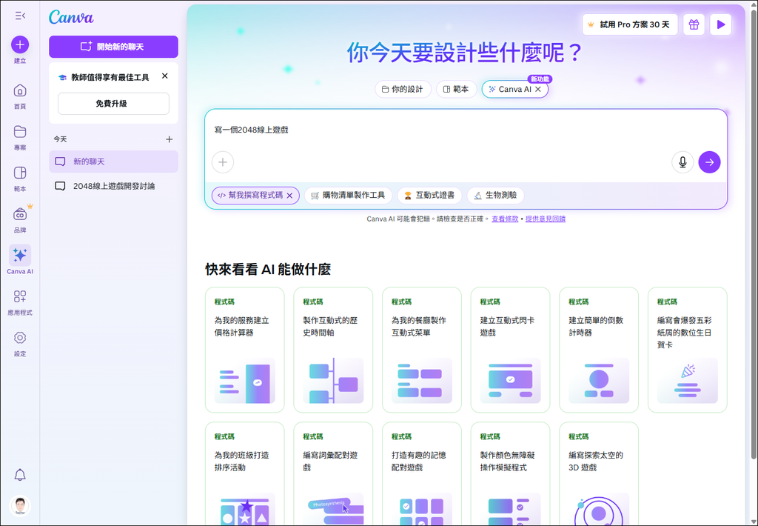
Task: Remove the Canva AI filter chip
Action: 538,90
